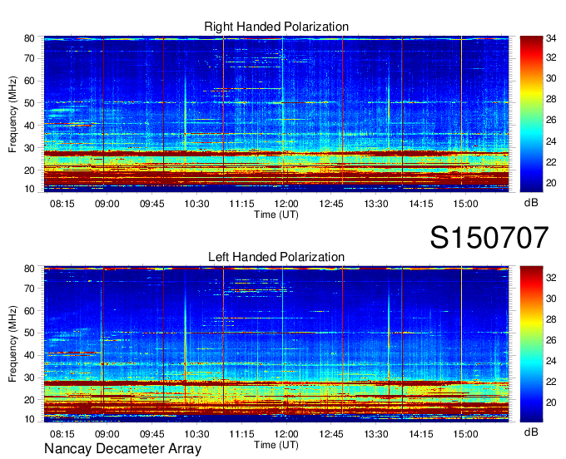The width and height of the screenshot is (566, 459).
Task: Click the "Time (UT)" label under the Left Handed plot
Action: pos(276,445)
